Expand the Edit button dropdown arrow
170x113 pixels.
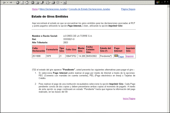(x=61, y=2)
